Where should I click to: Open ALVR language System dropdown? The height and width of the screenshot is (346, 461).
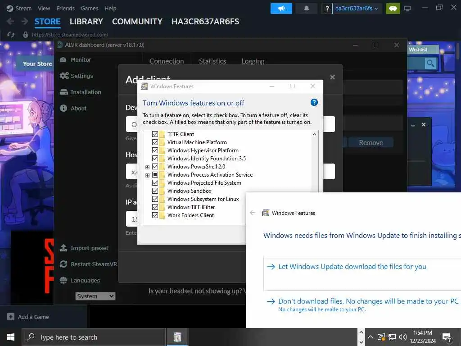[95, 296]
